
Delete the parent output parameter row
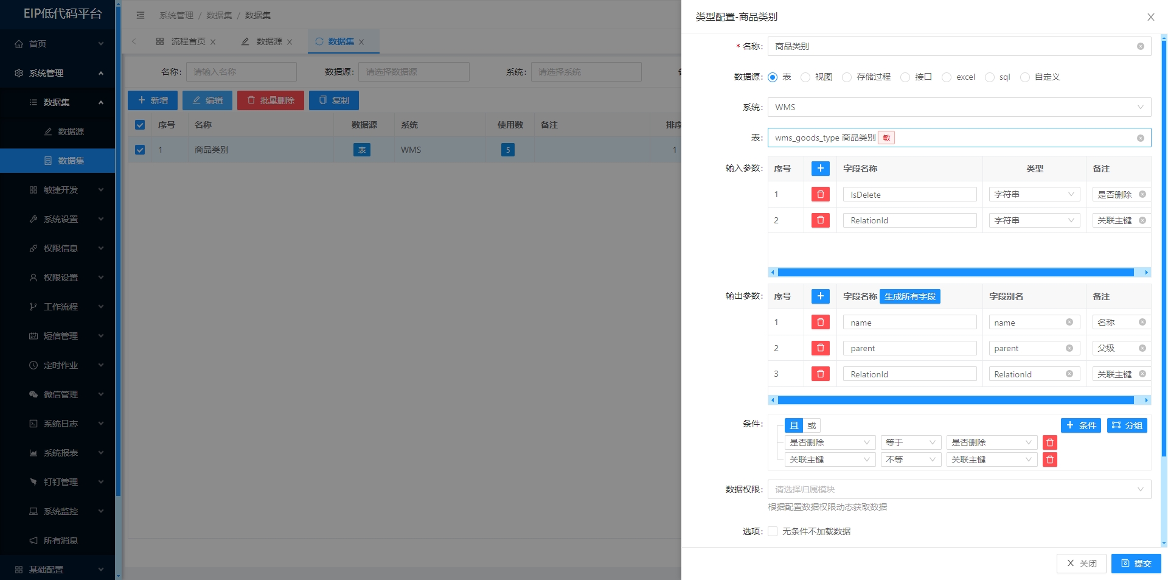[820, 348]
